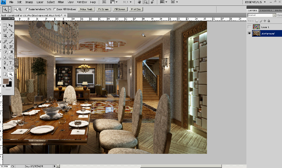Select the Healing Brush tool
This screenshot has height=168, width=282.
(5, 42)
